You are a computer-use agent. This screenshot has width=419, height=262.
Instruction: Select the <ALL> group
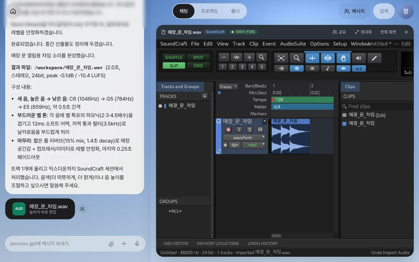pos(175,211)
